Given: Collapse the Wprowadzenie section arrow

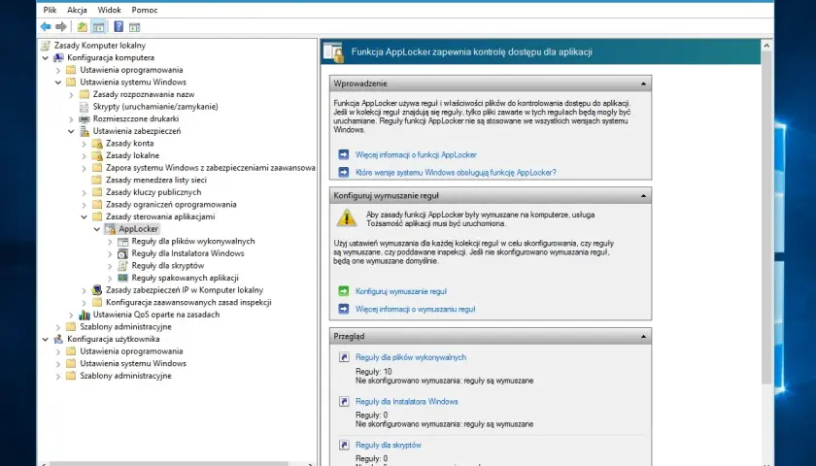Looking at the screenshot, I should tap(643, 83).
